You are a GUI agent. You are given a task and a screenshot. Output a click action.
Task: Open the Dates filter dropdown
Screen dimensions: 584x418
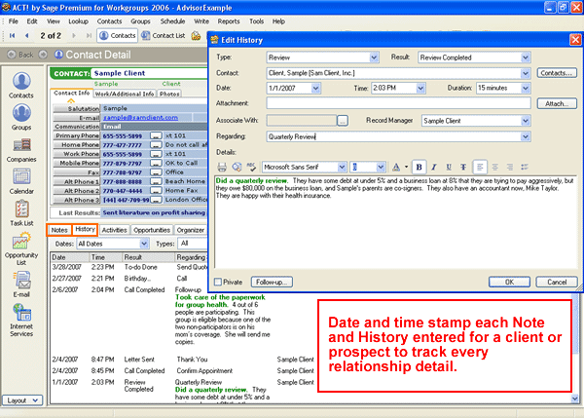[x=144, y=244]
